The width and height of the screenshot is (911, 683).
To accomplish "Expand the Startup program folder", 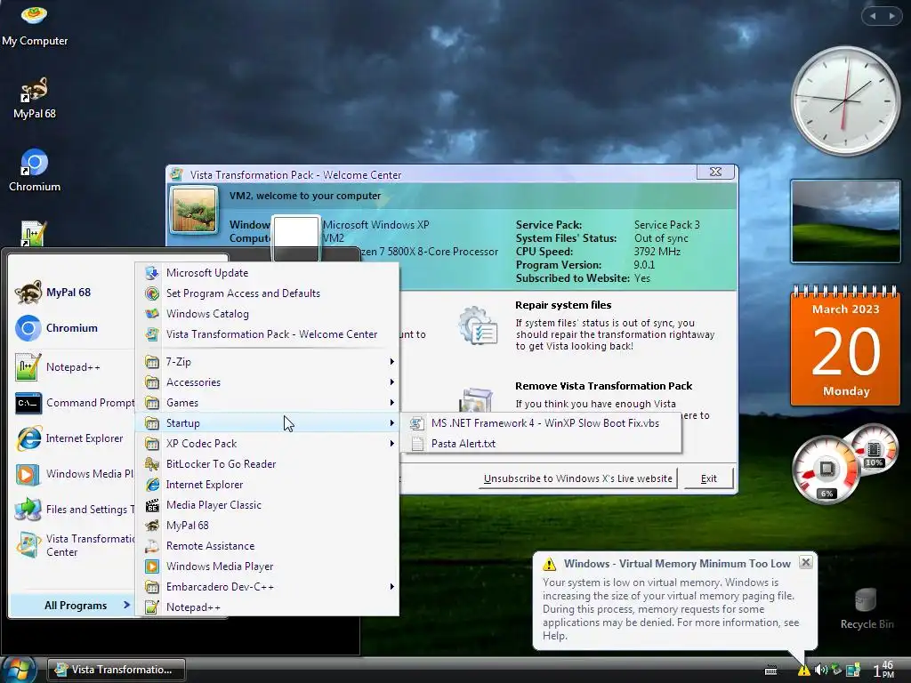I will coord(267,422).
